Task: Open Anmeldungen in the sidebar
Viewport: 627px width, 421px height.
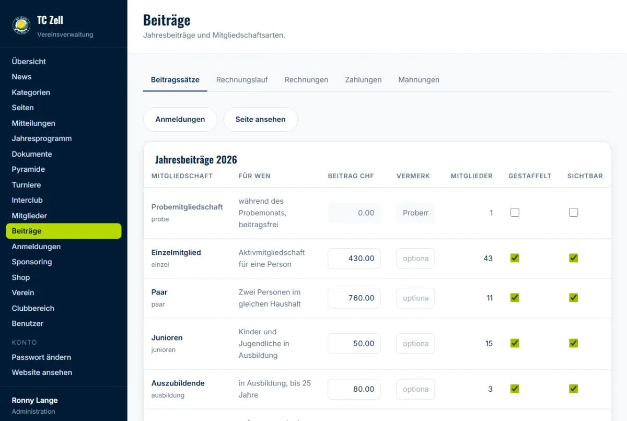Action: (36, 247)
